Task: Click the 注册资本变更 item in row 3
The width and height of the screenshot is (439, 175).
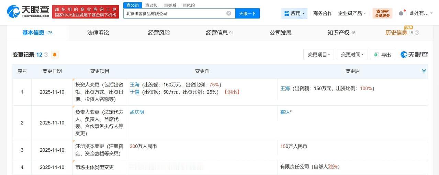Action: coord(99,150)
